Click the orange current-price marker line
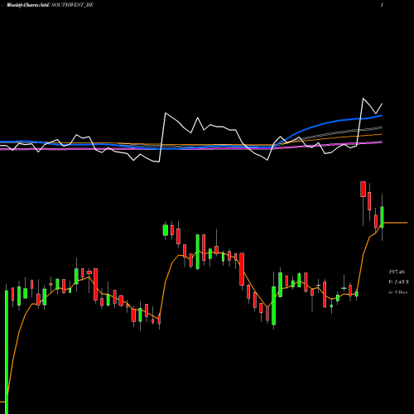 [396, 223]
